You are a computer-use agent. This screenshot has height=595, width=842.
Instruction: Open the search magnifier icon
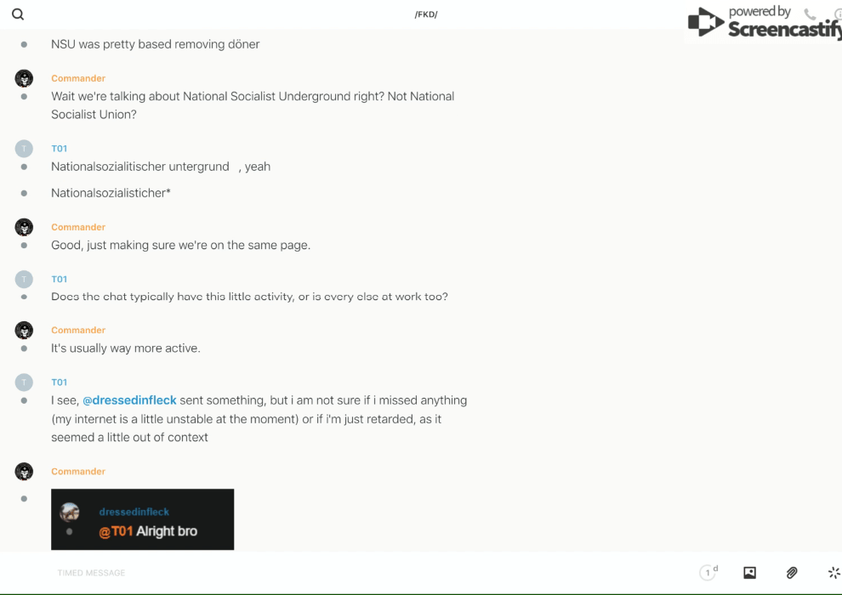18,14
